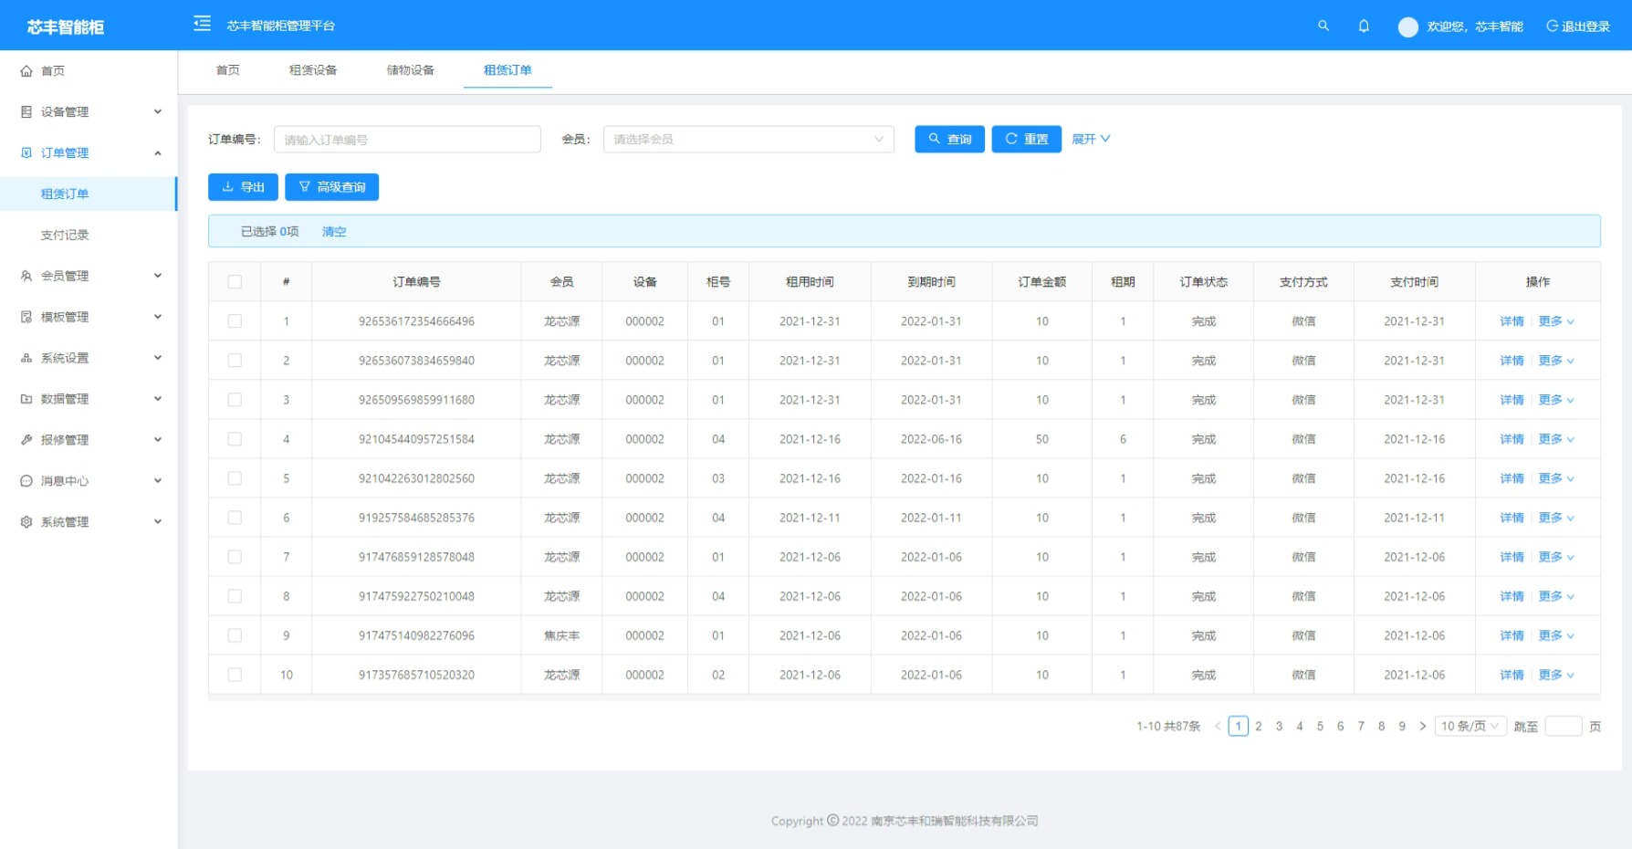Expand the 会员管理 sidebar menu

click(x=89, y=276)
